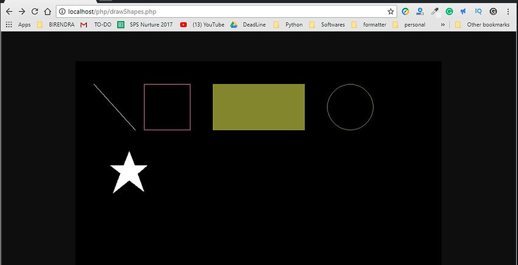Open the IQ extension icon
518x265 pixels.
click(478, 11)
